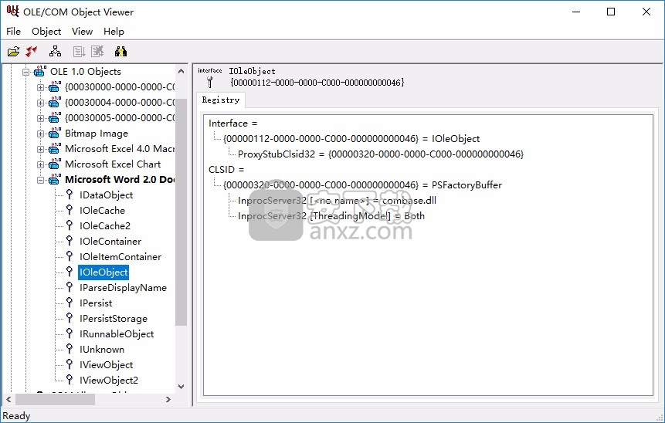Select the IPersist interface

click(x=96, y=303)
